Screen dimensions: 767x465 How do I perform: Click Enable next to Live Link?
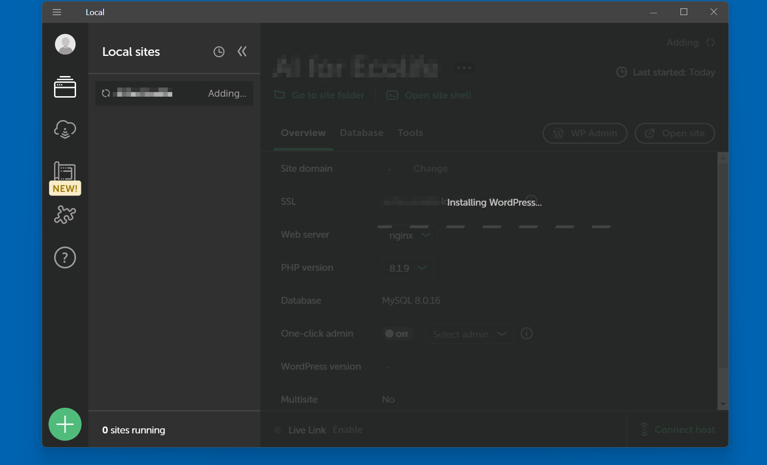click(x=348, y=430)
